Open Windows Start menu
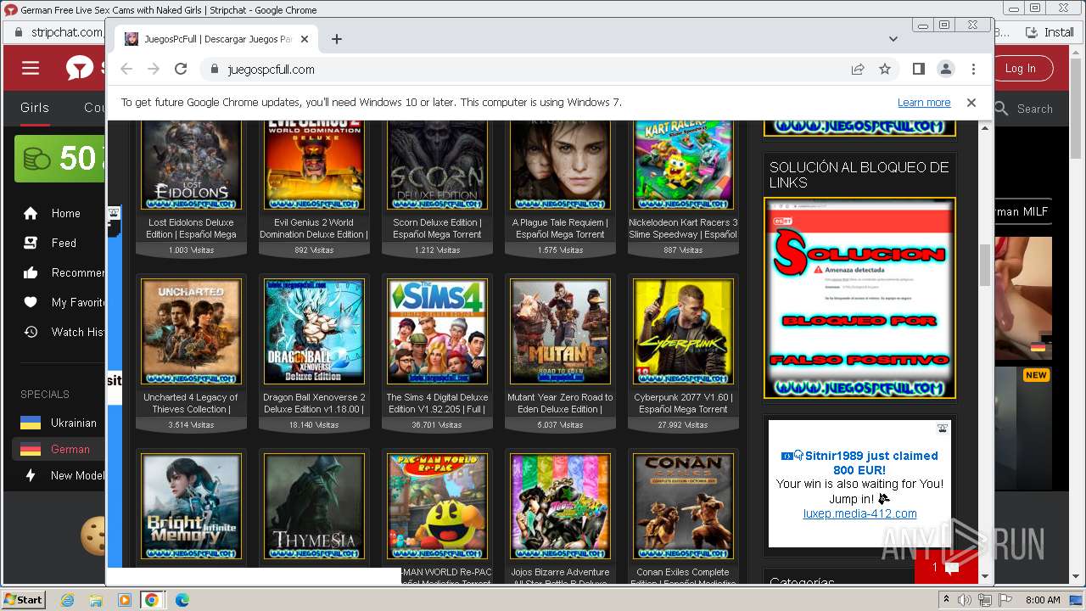Screen dimensions: 1086x611 [x=23, y=599]
